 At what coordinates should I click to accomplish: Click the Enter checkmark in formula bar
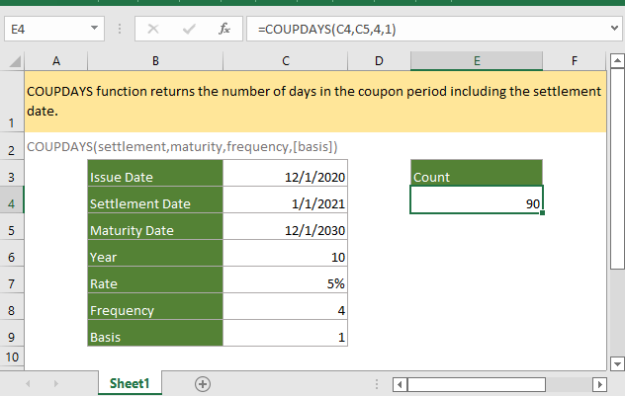(188, 30)
